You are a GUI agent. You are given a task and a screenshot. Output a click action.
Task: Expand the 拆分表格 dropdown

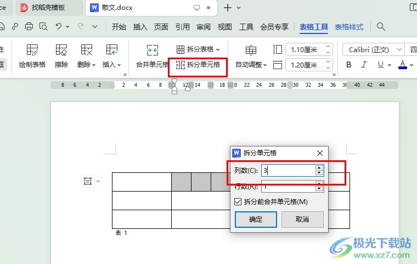pos(198,49)
